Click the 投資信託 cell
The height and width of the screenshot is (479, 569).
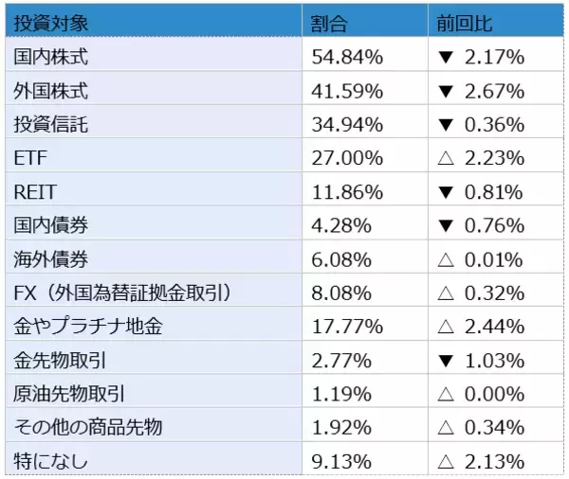[x=52, y=125]
